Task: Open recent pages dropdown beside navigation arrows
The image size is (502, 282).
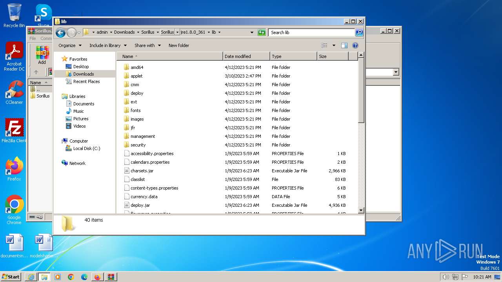Action: [x=79, y=33]
